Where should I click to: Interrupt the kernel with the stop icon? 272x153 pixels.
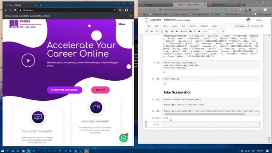tap(190, 31)
